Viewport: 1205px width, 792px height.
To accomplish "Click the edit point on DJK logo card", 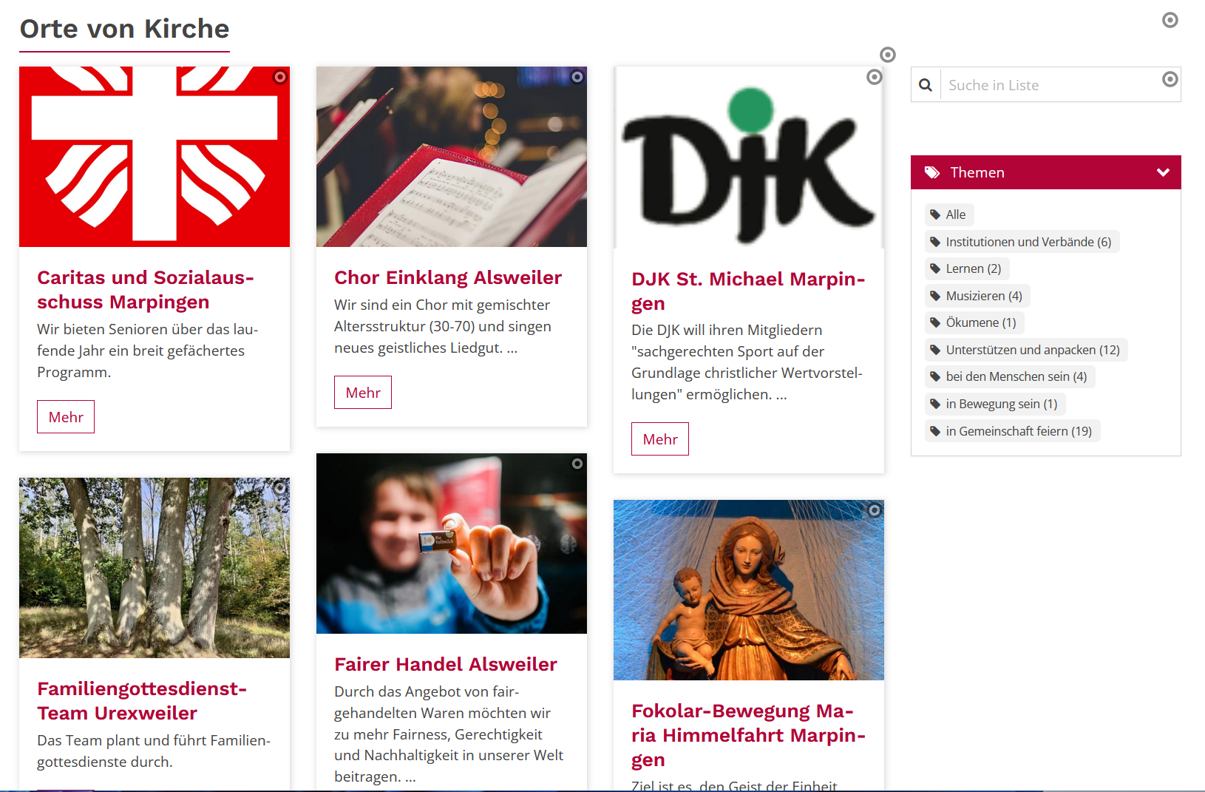I will coord(875,77).
